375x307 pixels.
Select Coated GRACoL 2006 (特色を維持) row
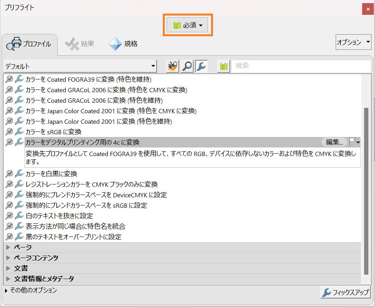pos(182,100)
